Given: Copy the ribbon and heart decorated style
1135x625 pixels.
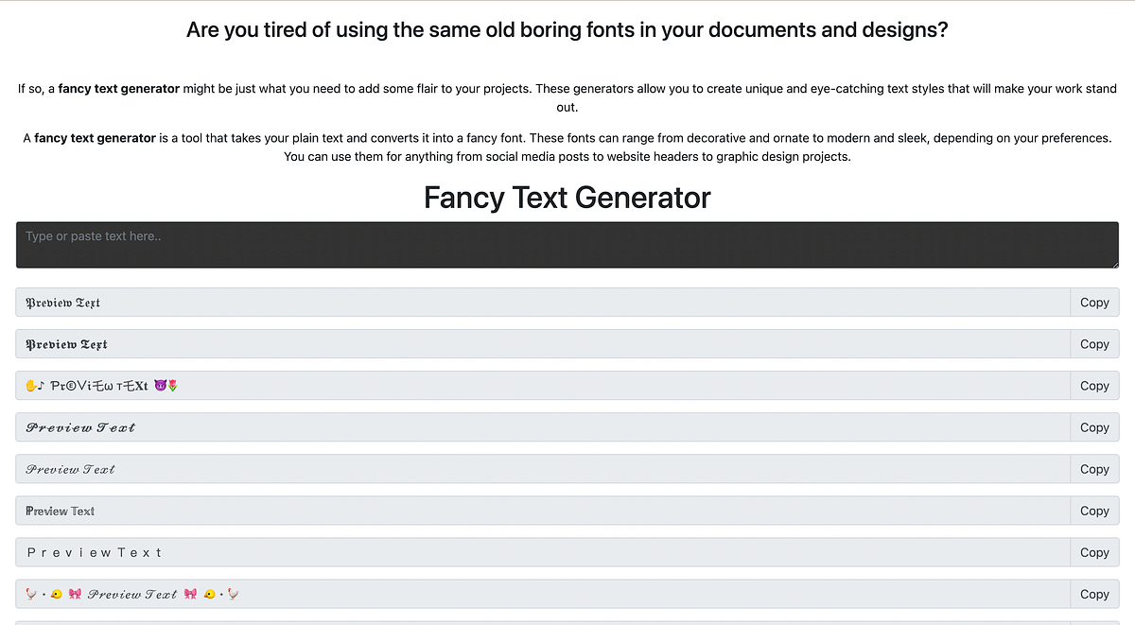Looking at the screenshot, I should [1093, 593].
